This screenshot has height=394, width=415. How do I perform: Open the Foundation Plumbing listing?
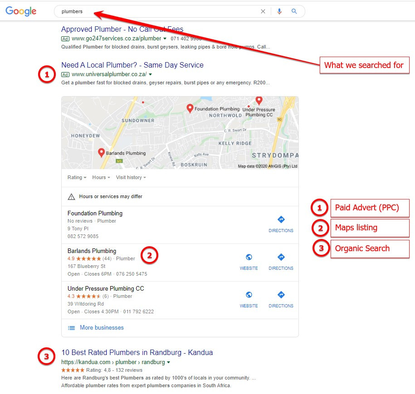(95, 213)
